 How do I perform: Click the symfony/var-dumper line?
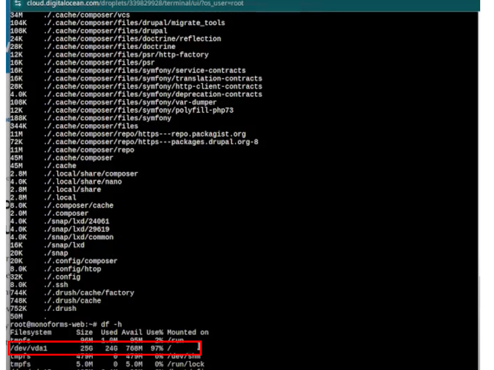click(x=114, y=102)
